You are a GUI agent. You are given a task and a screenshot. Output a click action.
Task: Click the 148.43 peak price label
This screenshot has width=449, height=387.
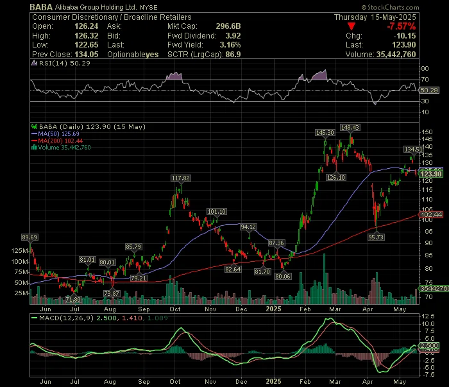[x=350, y=128]
